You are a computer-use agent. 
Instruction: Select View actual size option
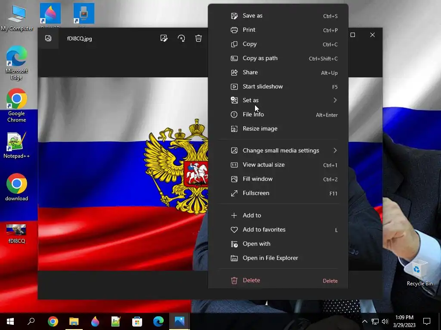tap(278, 165)
